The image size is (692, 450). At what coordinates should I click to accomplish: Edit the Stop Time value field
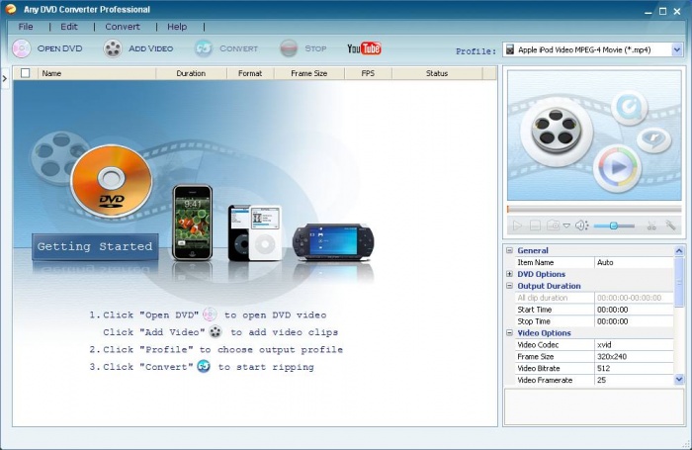(x=634, y=321)
